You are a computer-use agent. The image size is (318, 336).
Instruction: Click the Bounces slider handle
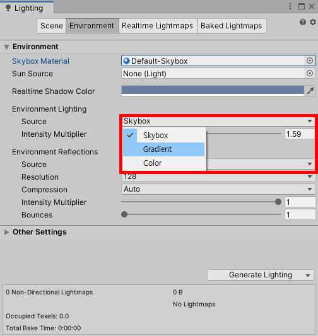pyautogui.click(x=124, y=214)
